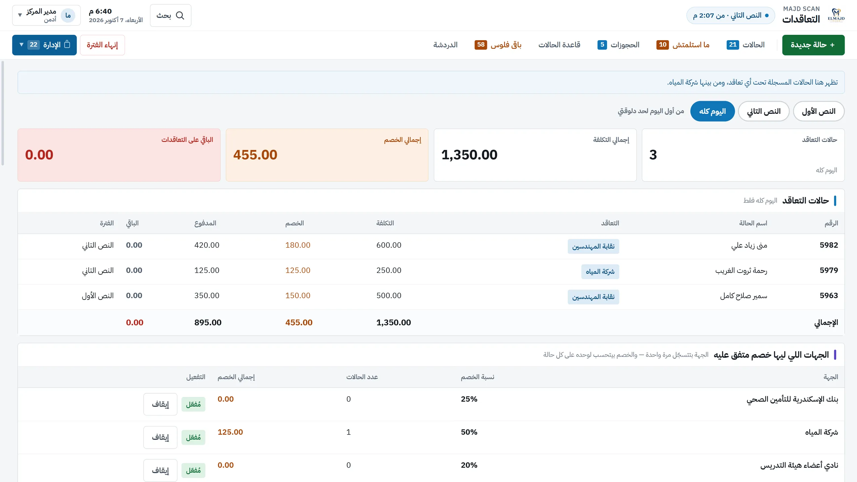Open the ما استلمتش tab
The image size is (857, 482).
(x=683, y=45)
